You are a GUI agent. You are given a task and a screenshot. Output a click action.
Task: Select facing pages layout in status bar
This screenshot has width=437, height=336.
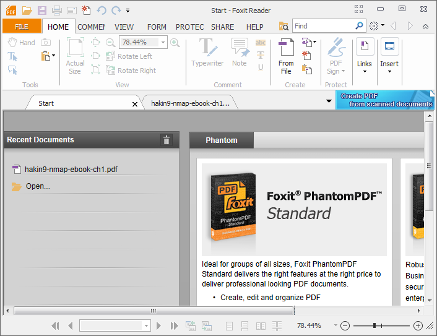click(x=261, y=326)
